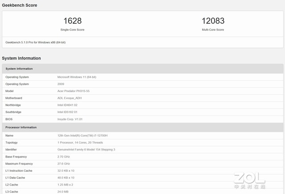
Task: Select Northbridge value Intel ID4641 02
Action: (67, 105)
